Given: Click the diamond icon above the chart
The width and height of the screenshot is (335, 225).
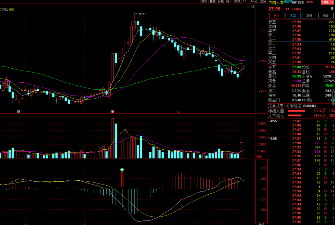Looking at the screenshot, I should [248, 6].
